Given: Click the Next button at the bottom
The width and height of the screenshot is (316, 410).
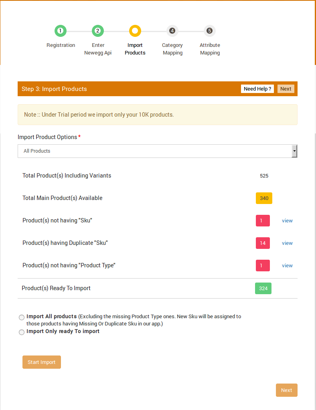Looking at the screenshot, I should [286, 390].
